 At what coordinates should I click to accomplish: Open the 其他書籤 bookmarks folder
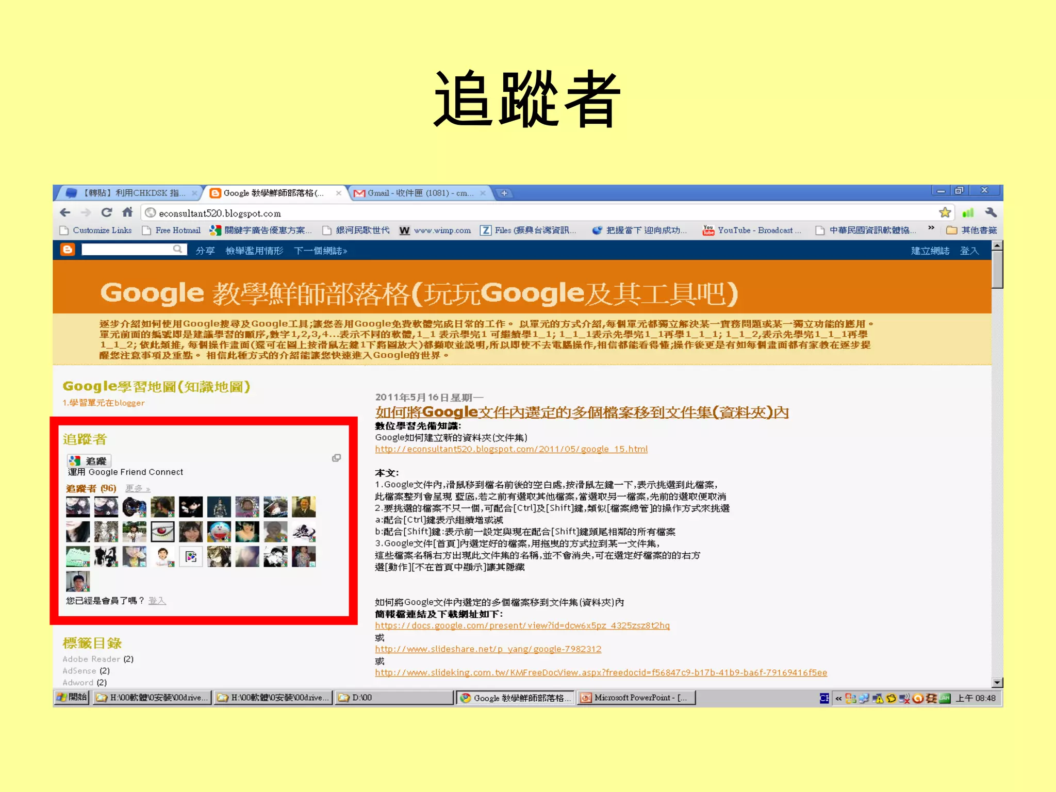[x=971, y=230]
